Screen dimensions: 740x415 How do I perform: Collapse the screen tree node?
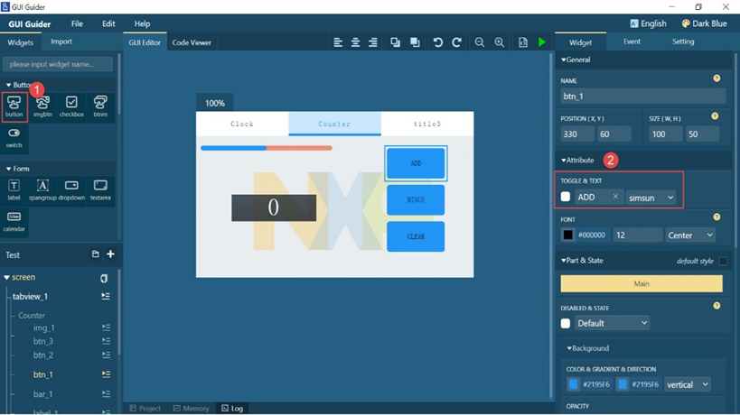pyautogui.click(x=6, y=278)
